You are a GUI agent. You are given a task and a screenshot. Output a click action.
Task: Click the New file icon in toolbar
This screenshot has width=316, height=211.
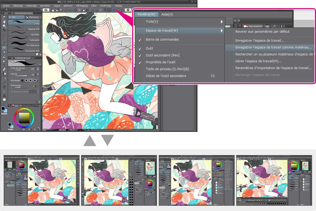[x=53, y=10]
